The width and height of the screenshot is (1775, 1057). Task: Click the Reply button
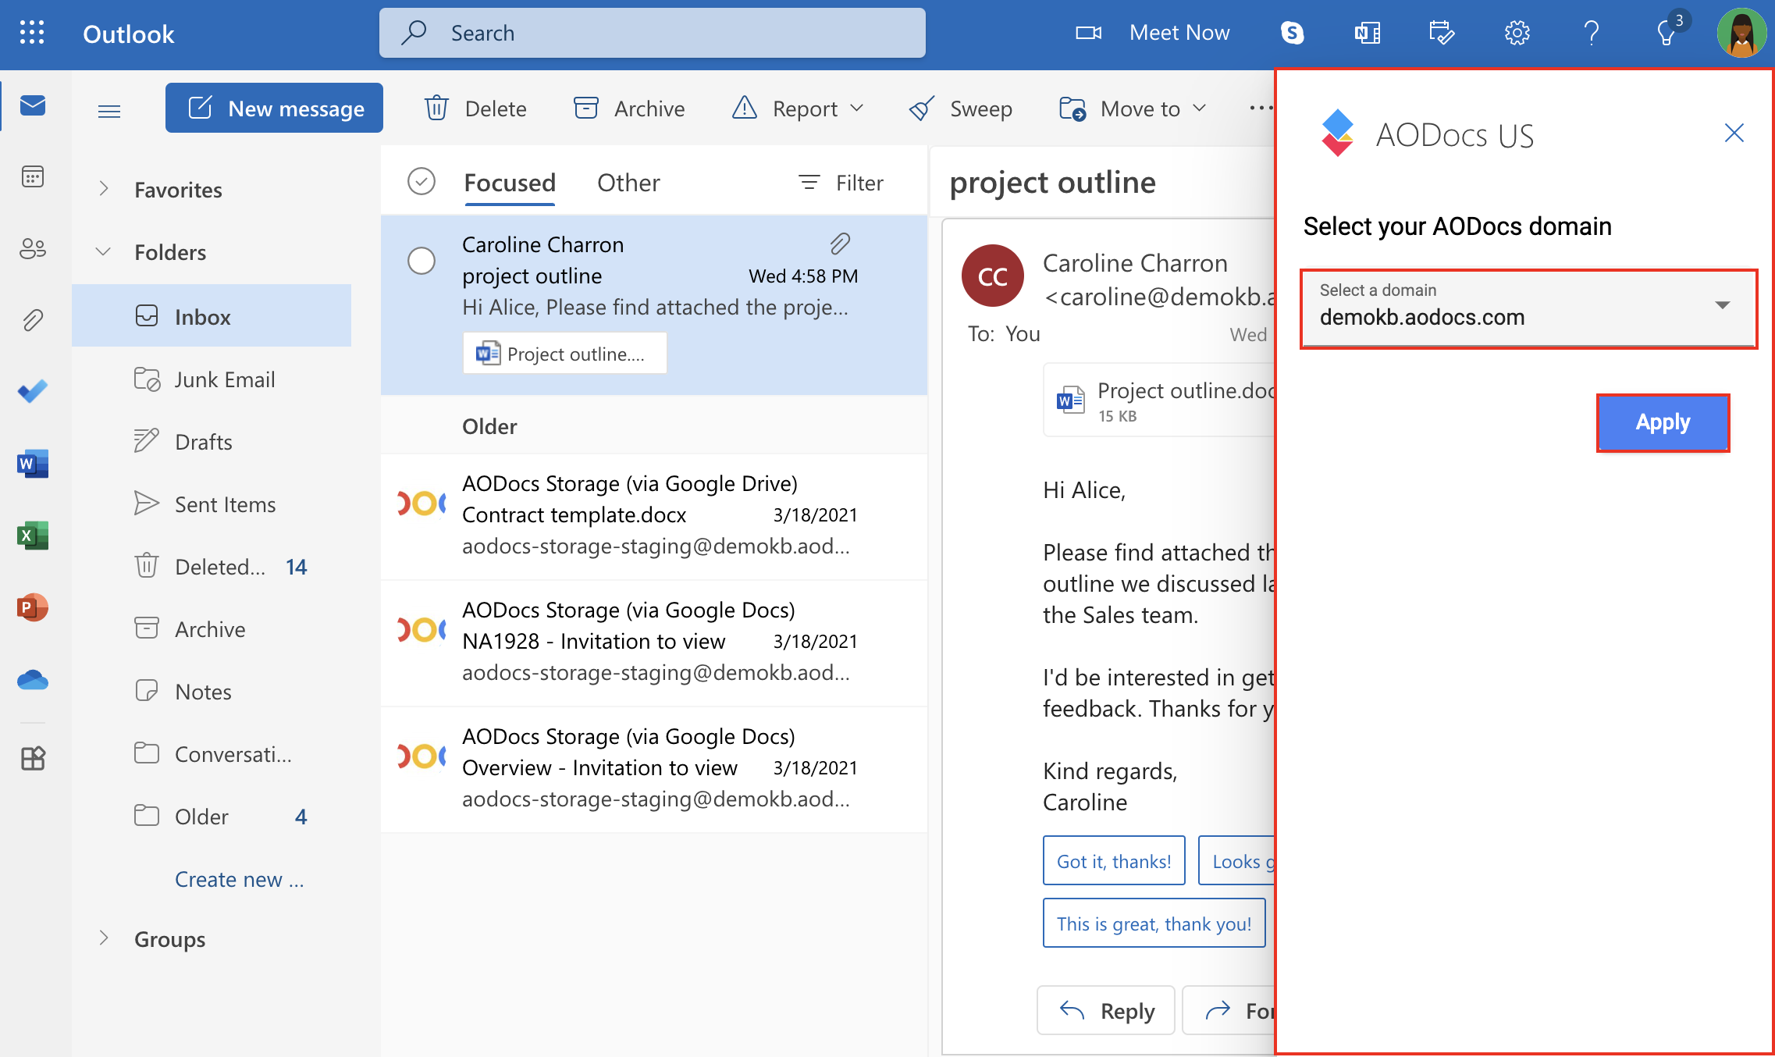1106,1011
